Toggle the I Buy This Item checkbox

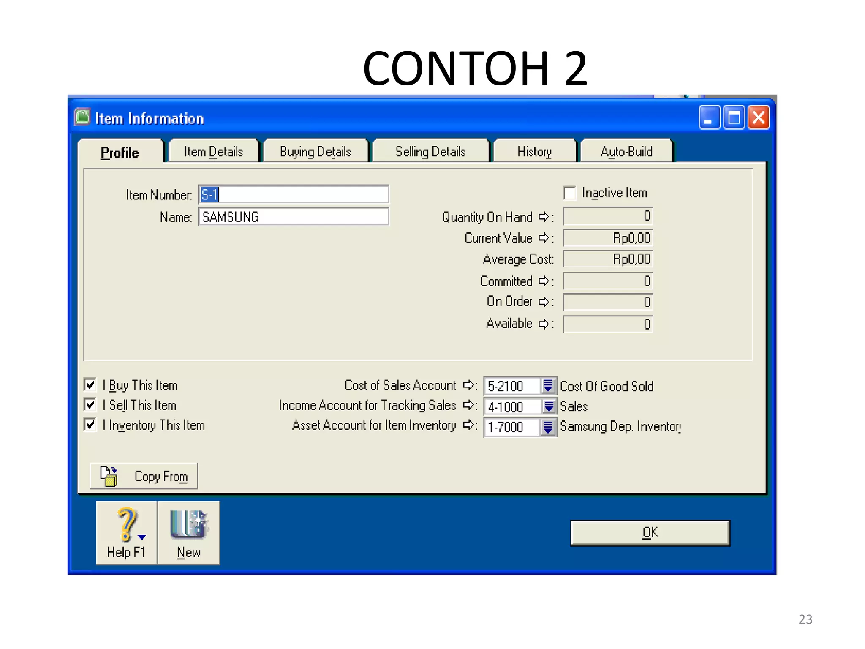(90, 384)
